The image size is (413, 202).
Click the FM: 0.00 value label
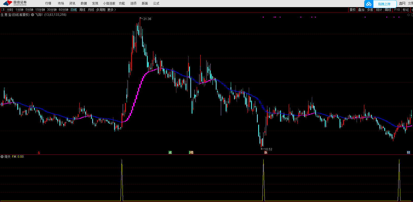[x=18, y=157]
